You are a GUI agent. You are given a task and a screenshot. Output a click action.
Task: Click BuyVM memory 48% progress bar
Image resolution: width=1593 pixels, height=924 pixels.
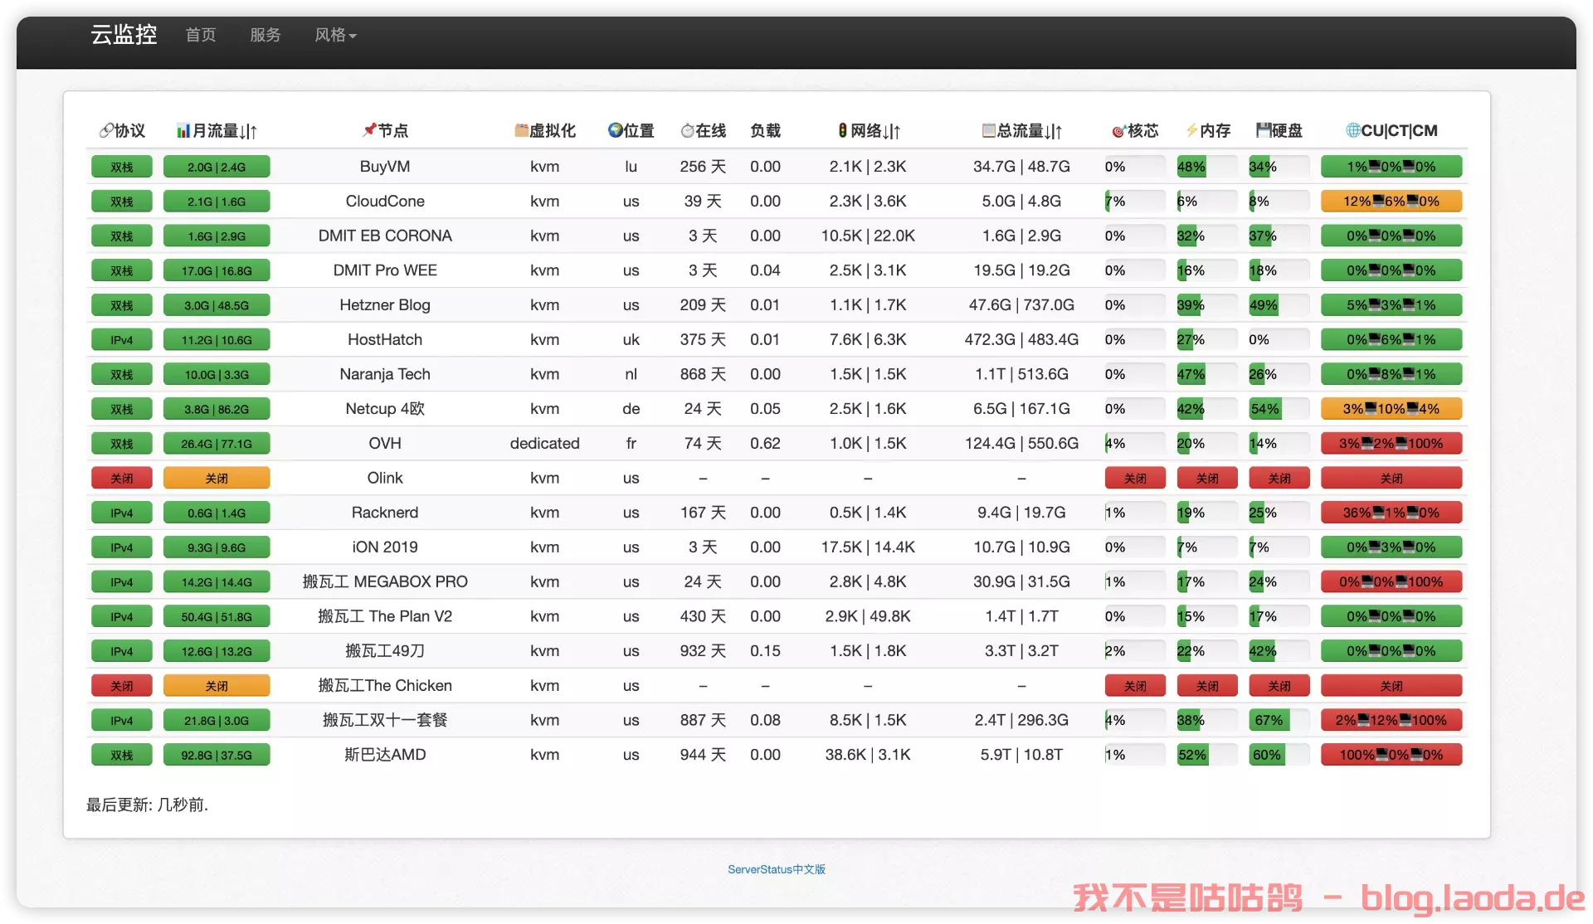coord(1206,167)
